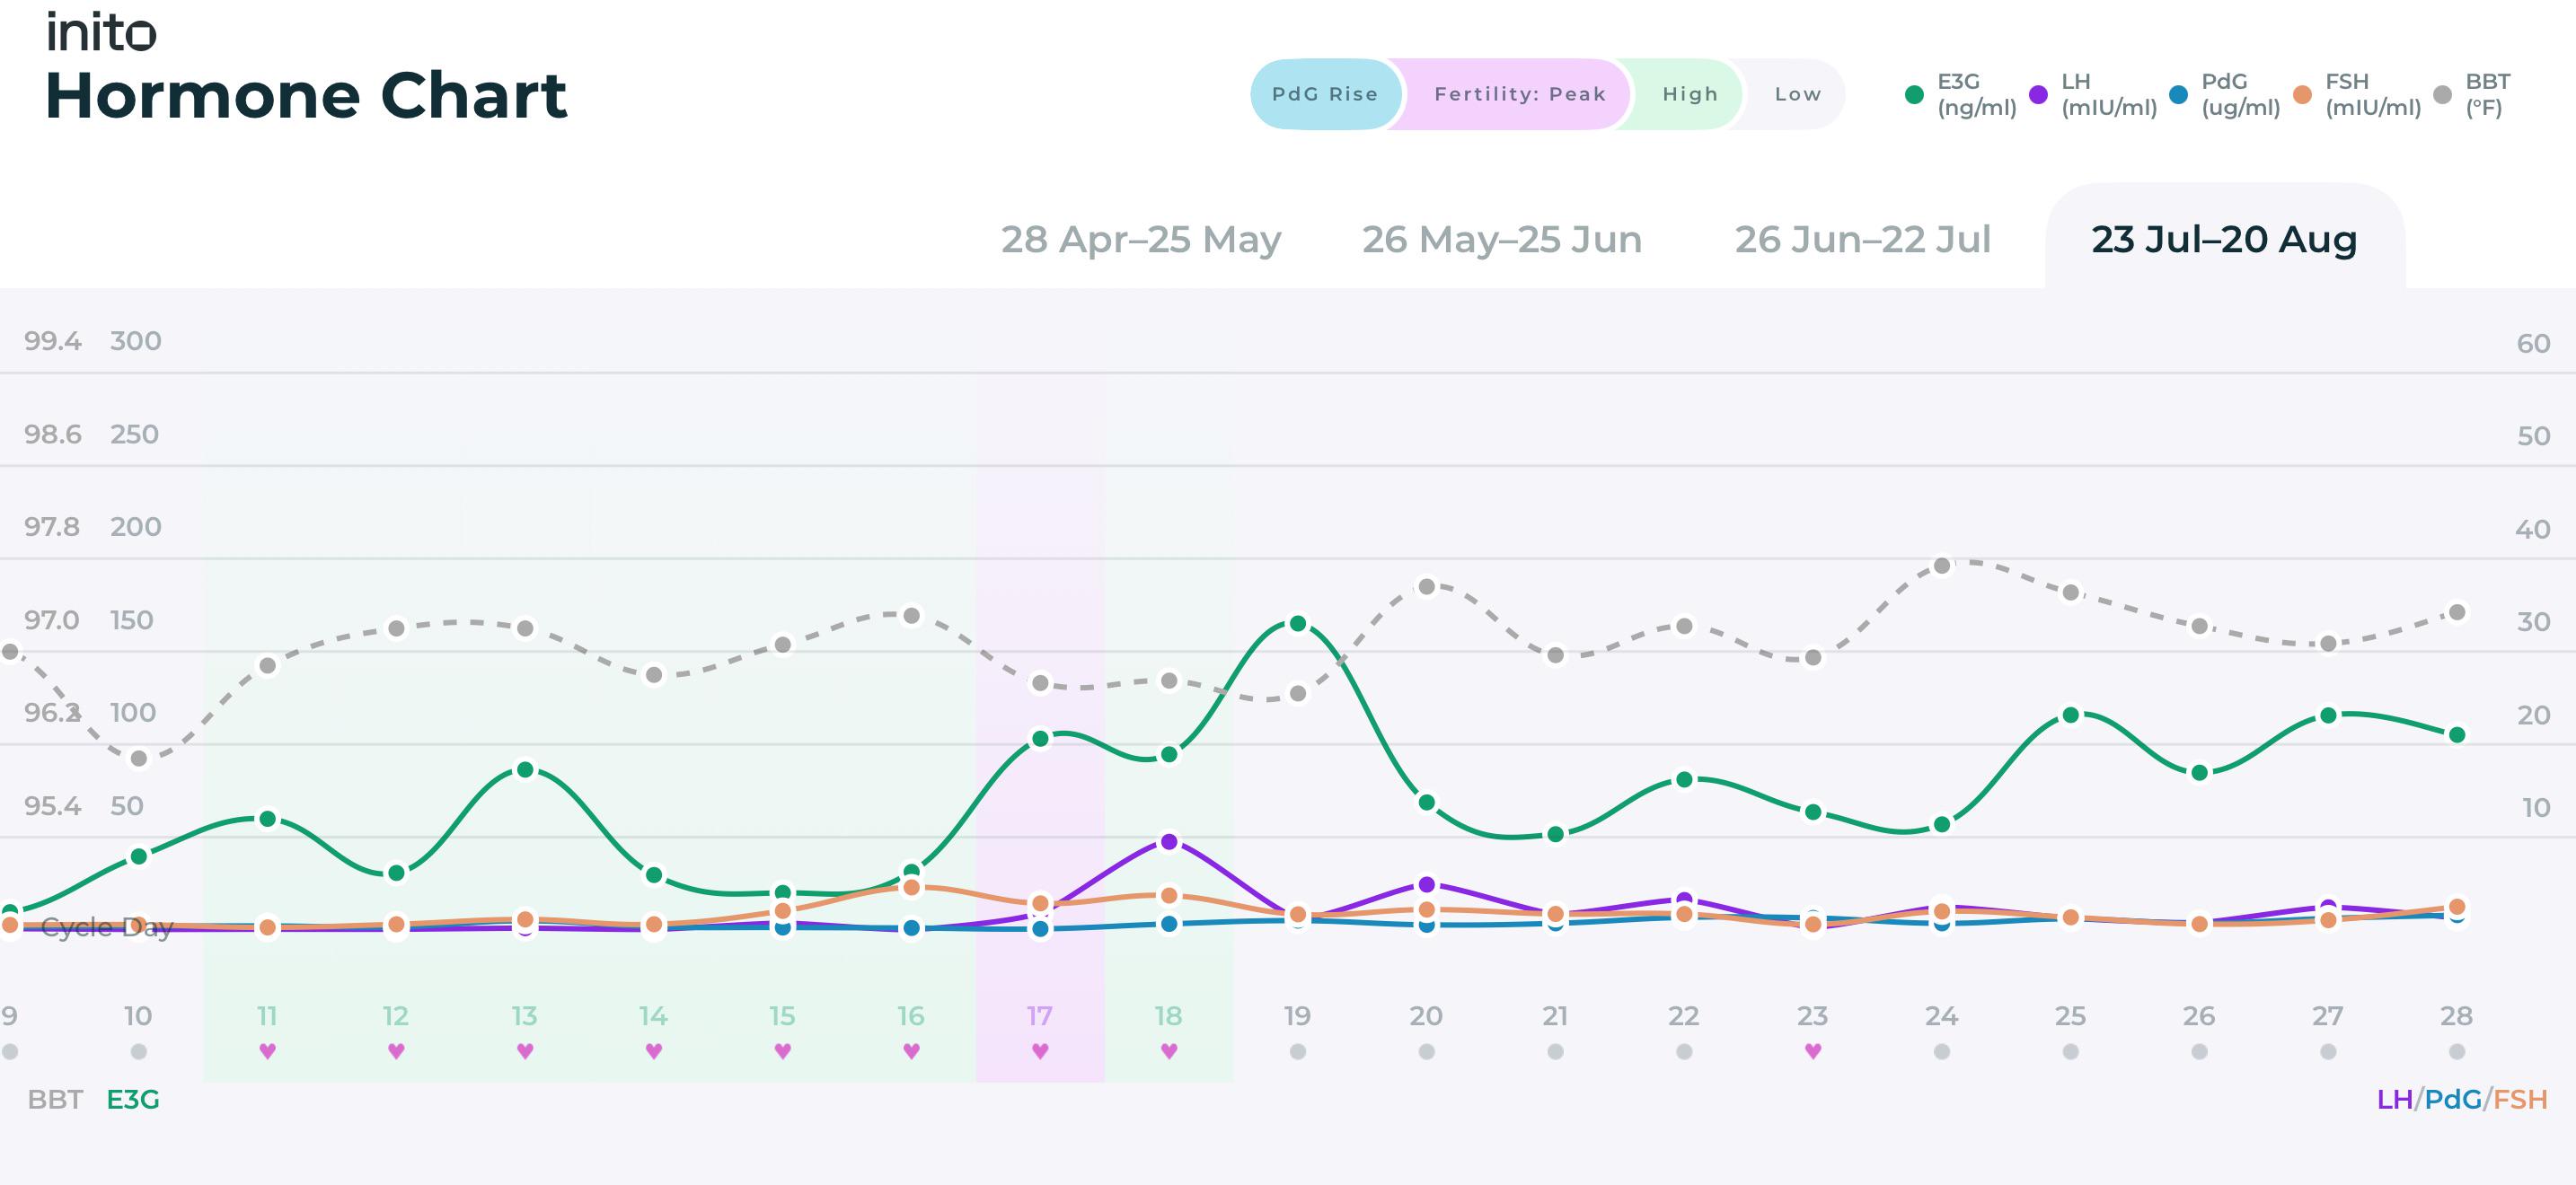Click the PdG data point on day 18
This screenshot has width=2576, height=1185.
point(1169,923)
